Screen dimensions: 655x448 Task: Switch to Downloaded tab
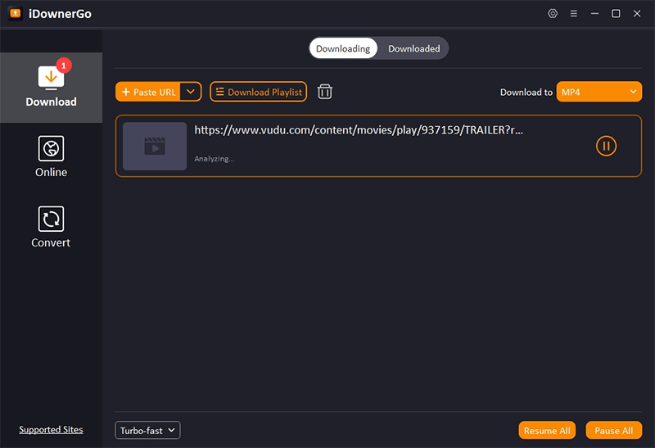(x=413, y=48)
